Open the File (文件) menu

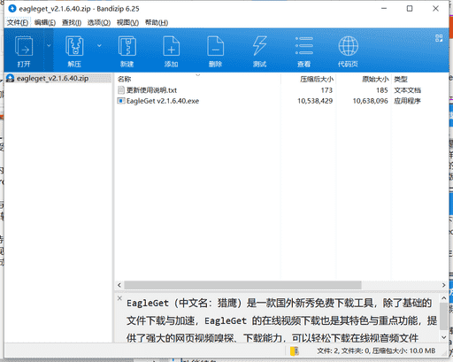(18, 23)
